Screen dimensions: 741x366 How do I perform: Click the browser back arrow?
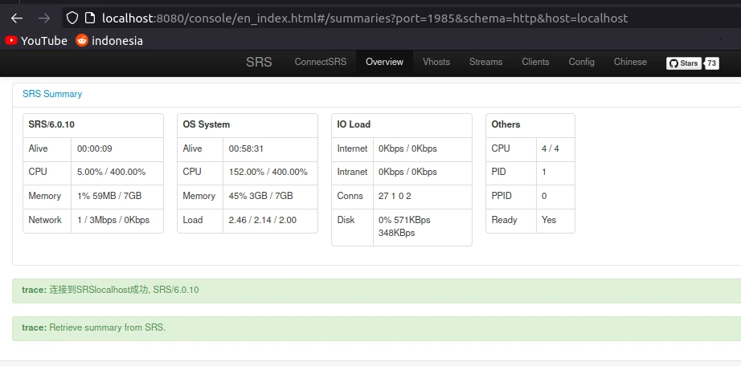point(17,18)
